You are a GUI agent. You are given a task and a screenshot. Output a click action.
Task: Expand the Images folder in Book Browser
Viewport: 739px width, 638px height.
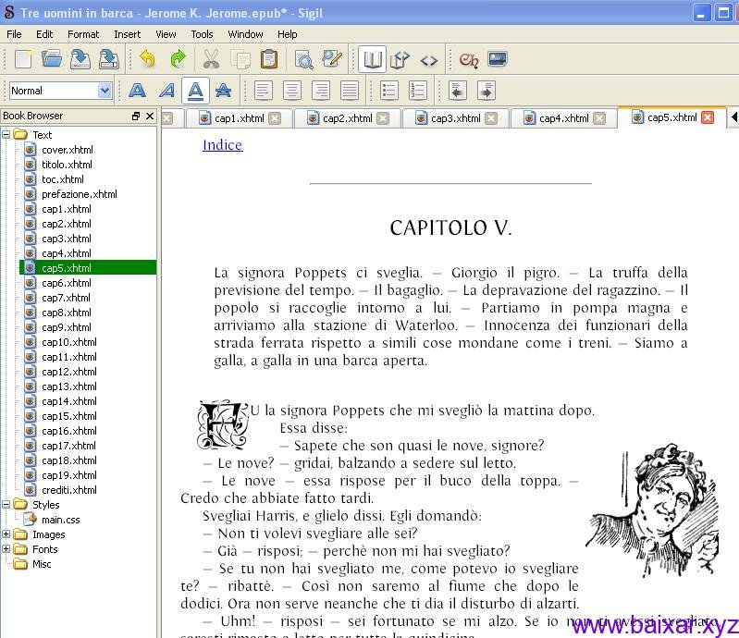(x=6, y=534)
